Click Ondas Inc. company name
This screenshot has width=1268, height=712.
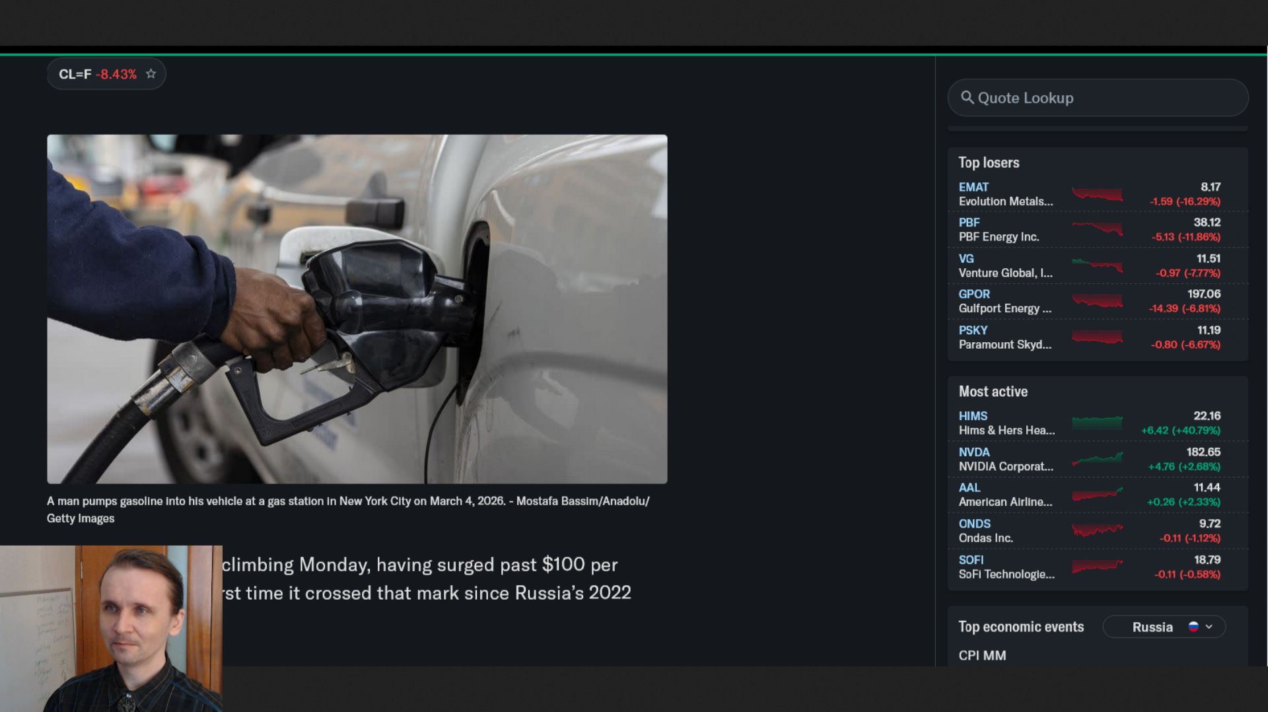[x=986, y=538]
